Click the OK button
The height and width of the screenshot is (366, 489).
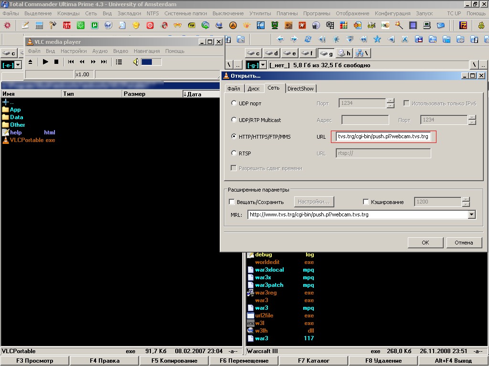[x=425, y=243]
